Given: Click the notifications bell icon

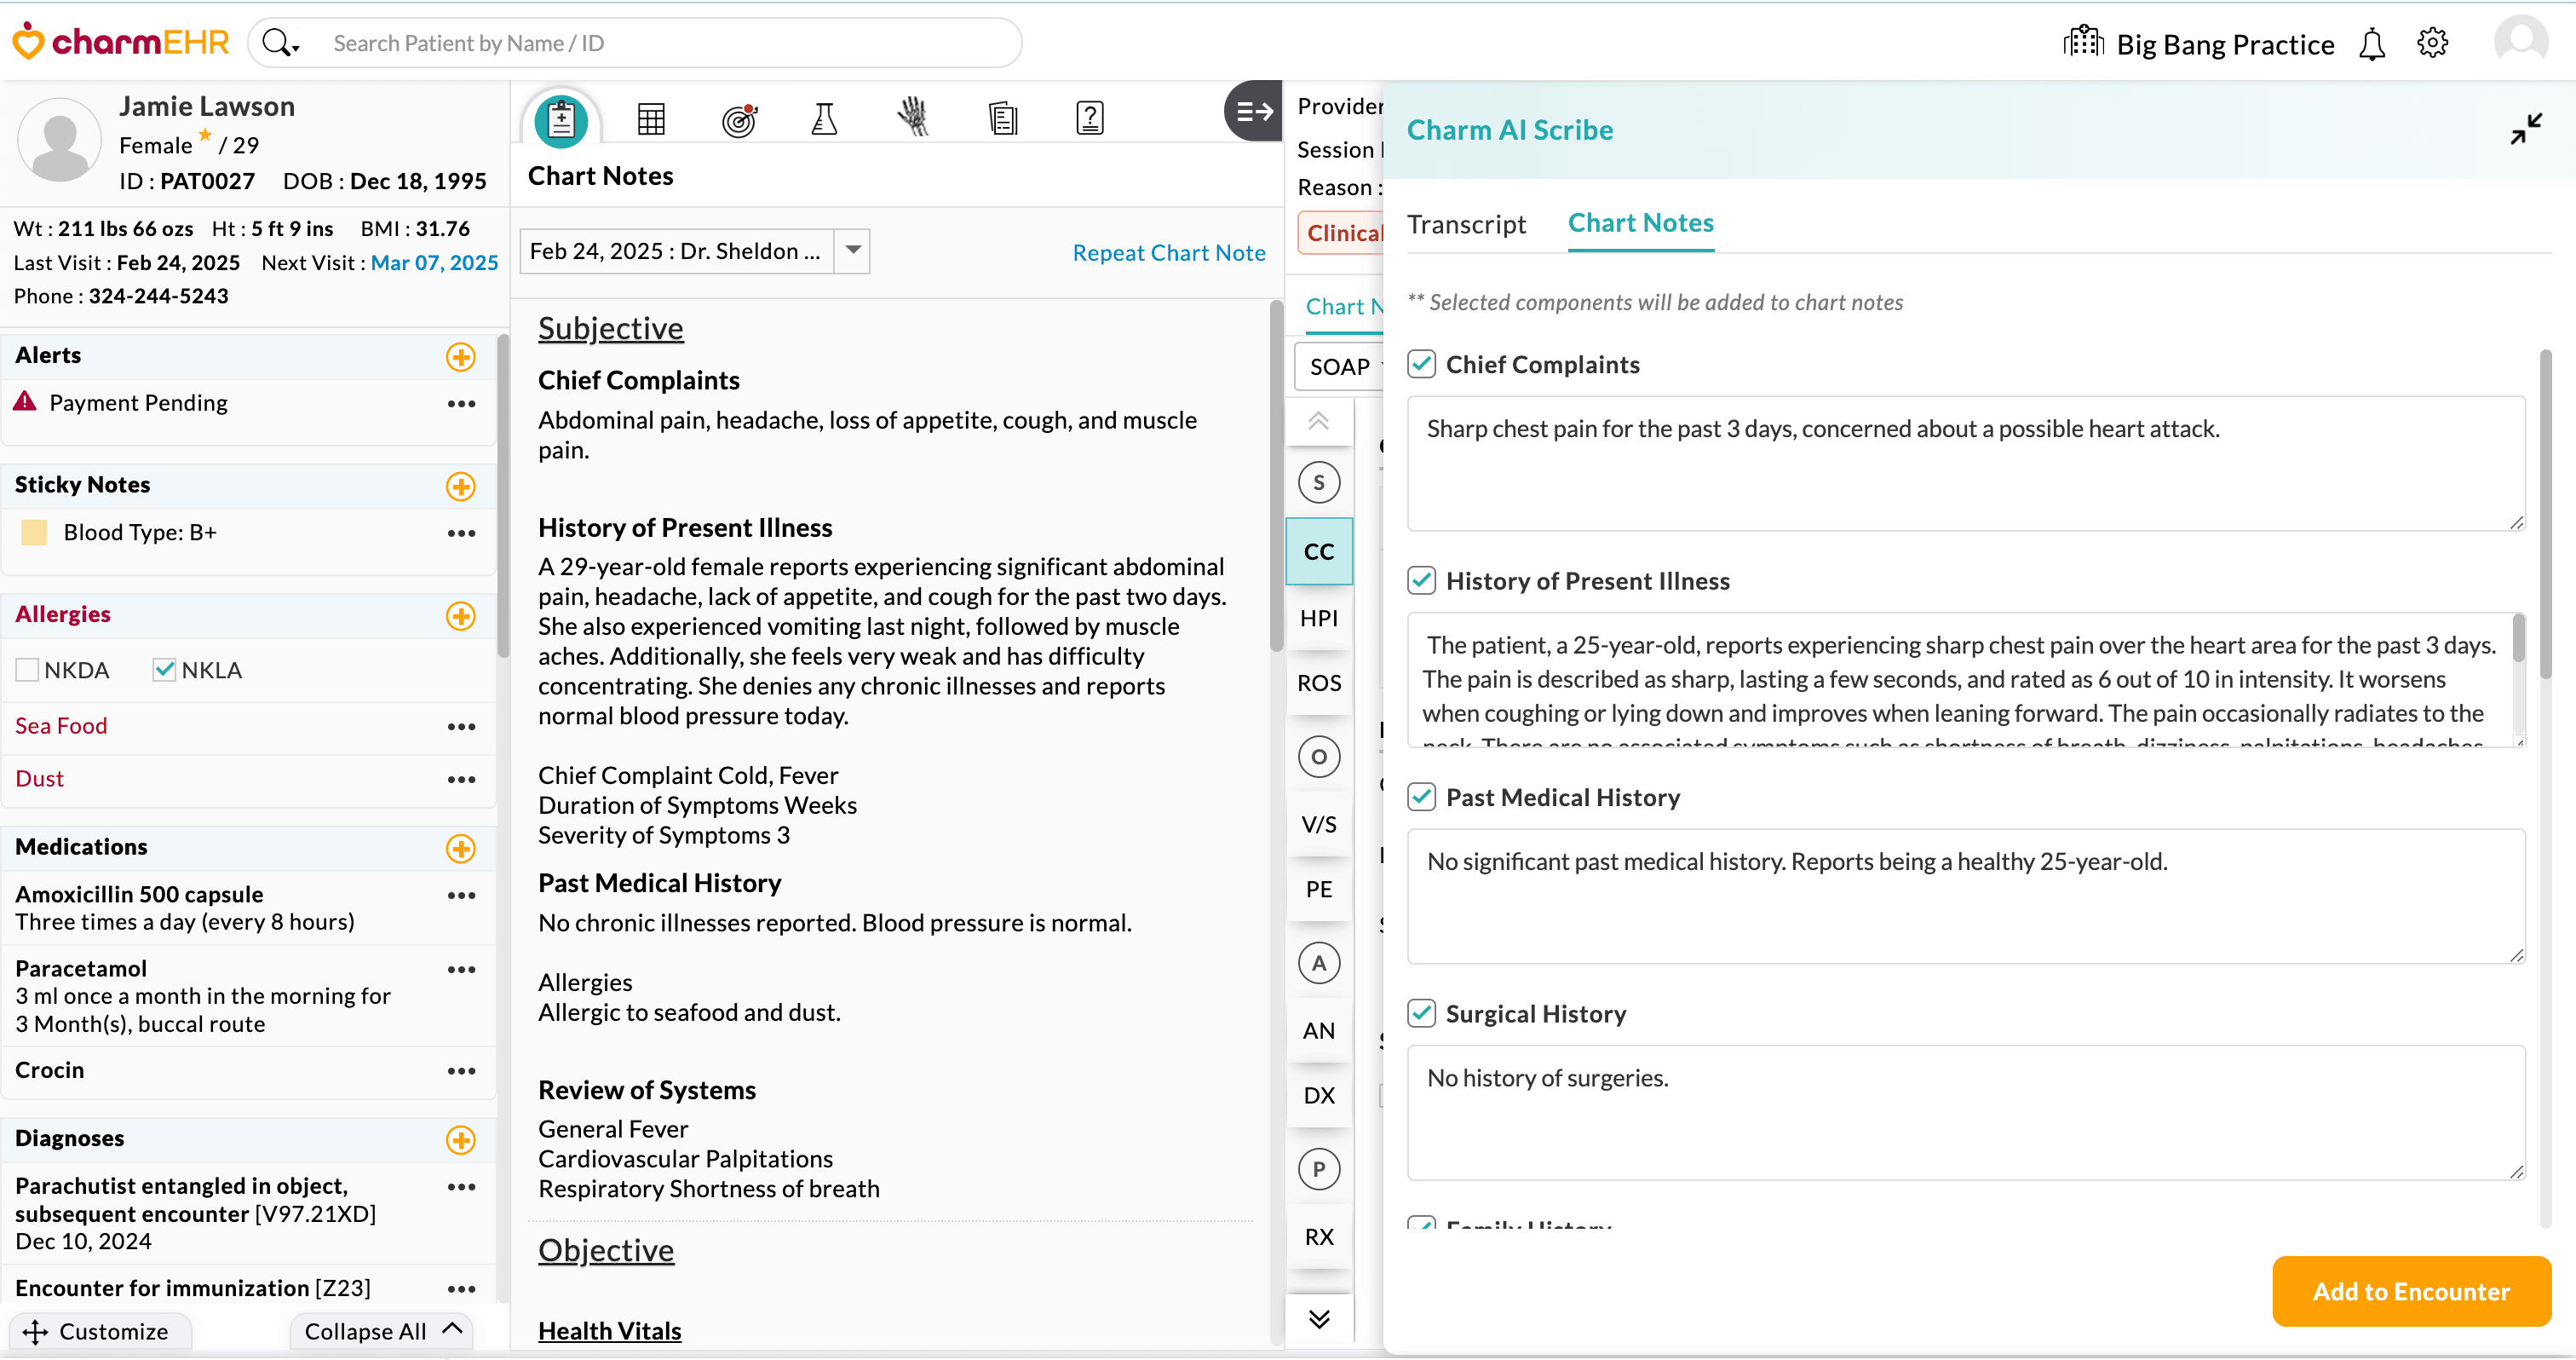Looking at the screenshot, I should click(2372, 45).
